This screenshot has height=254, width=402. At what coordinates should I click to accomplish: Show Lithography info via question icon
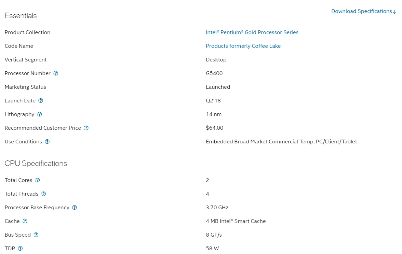pos(39,114)
